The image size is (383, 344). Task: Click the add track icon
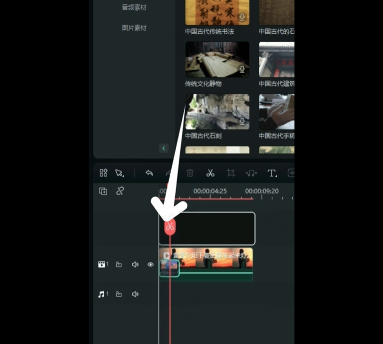click(x=103, y=191)
